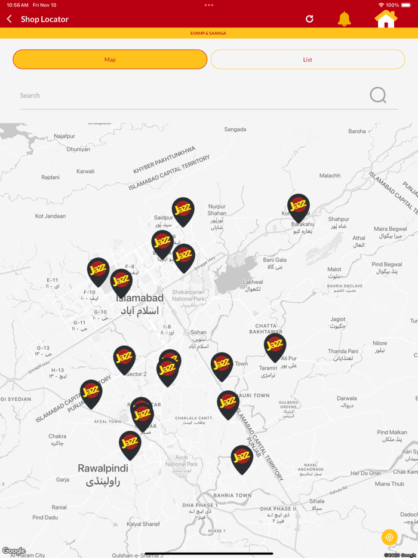This screenshot has width=418, height=558.
Task: Tap the Islamabad city label
Action: point(140,304)
